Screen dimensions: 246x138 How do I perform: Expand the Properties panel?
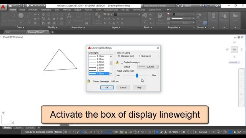[174, 27]
